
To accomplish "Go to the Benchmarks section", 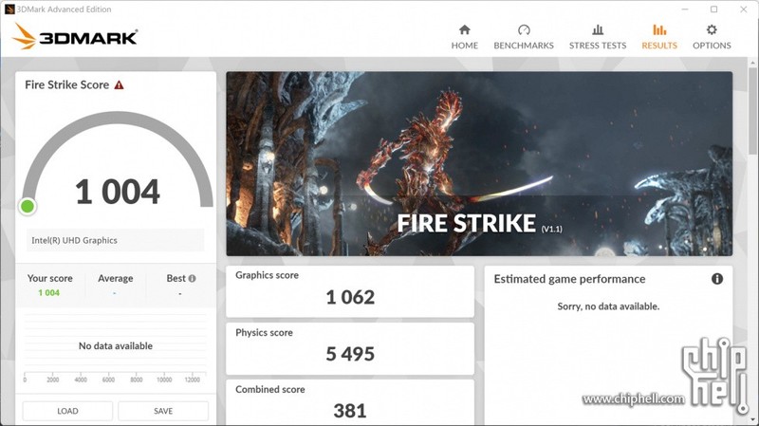I will 524,37.
